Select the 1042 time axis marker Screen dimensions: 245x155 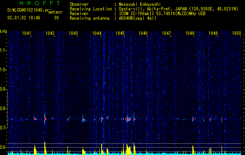tap(50, 33)
